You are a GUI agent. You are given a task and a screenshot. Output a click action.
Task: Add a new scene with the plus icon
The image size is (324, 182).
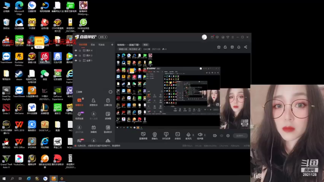[112, 44]
